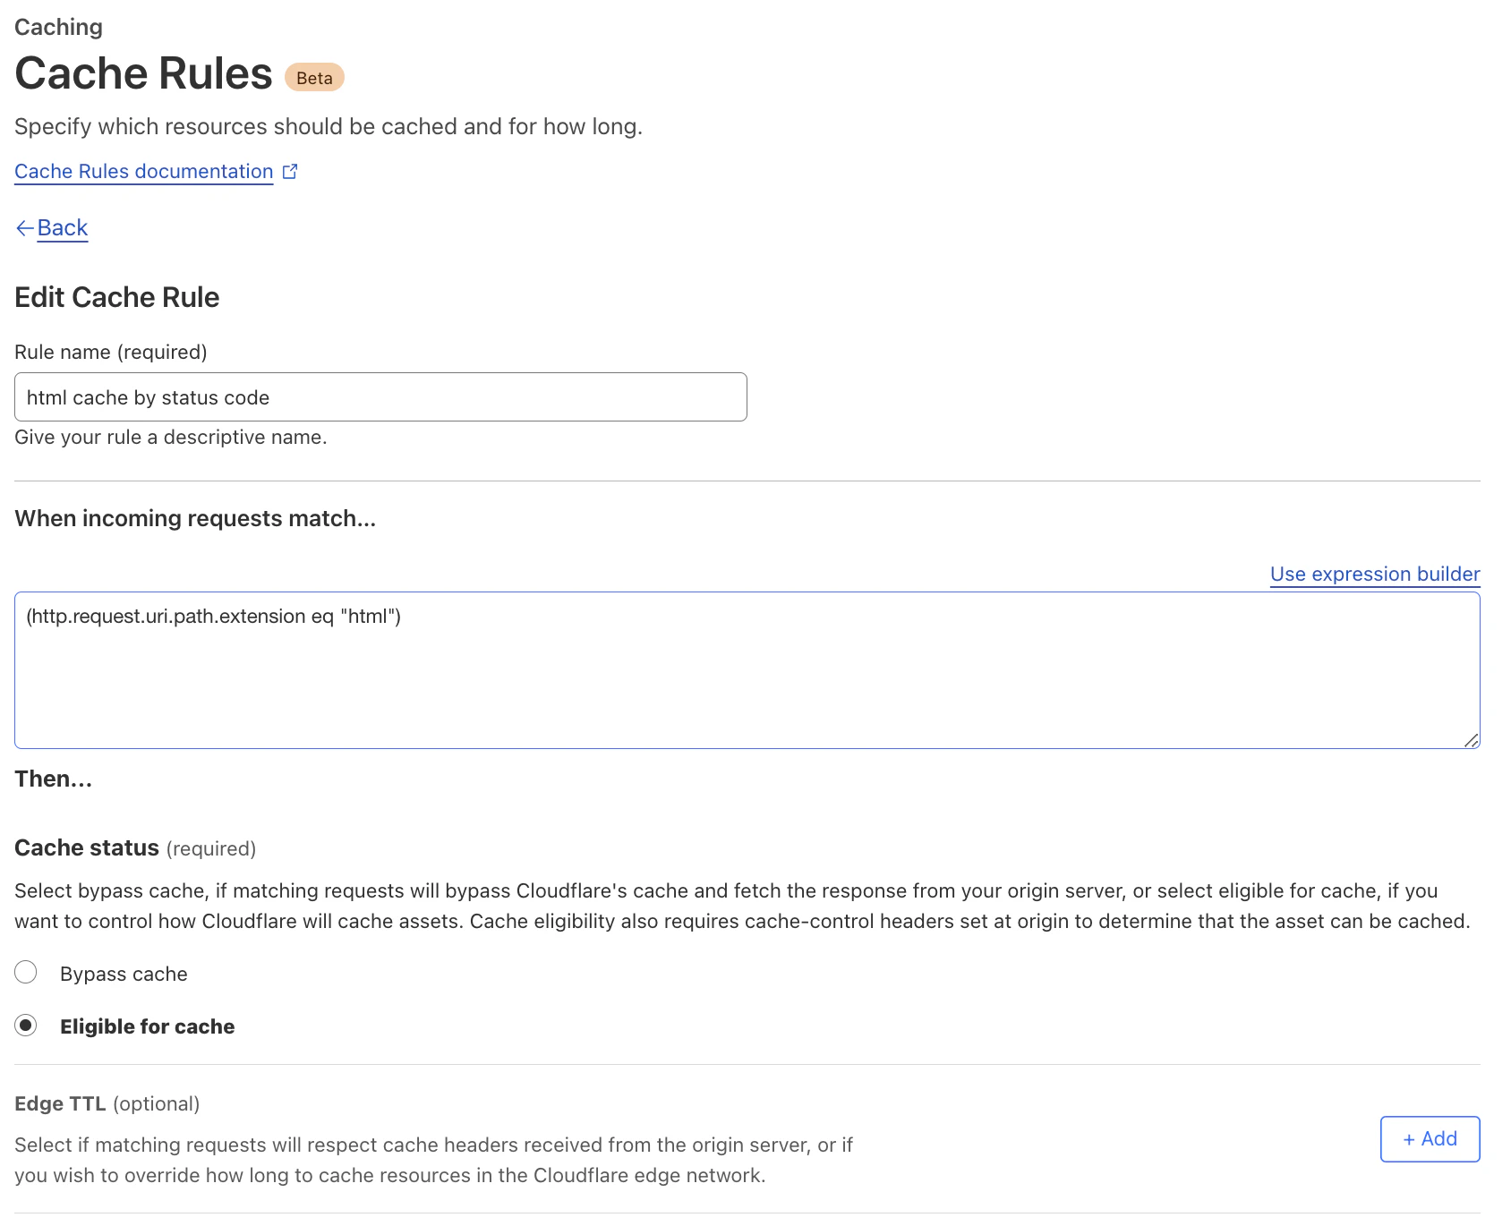The height and width of the screenshot is (1226, 1511).
Task: Click the left arrow icon before Back
Action: pyautogui.click(x=25, y=228)
